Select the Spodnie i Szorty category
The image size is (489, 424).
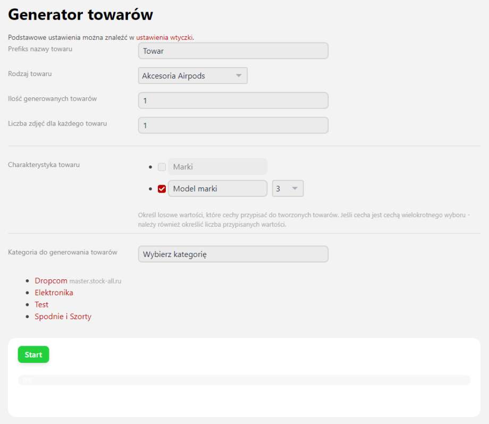[63, 317]
